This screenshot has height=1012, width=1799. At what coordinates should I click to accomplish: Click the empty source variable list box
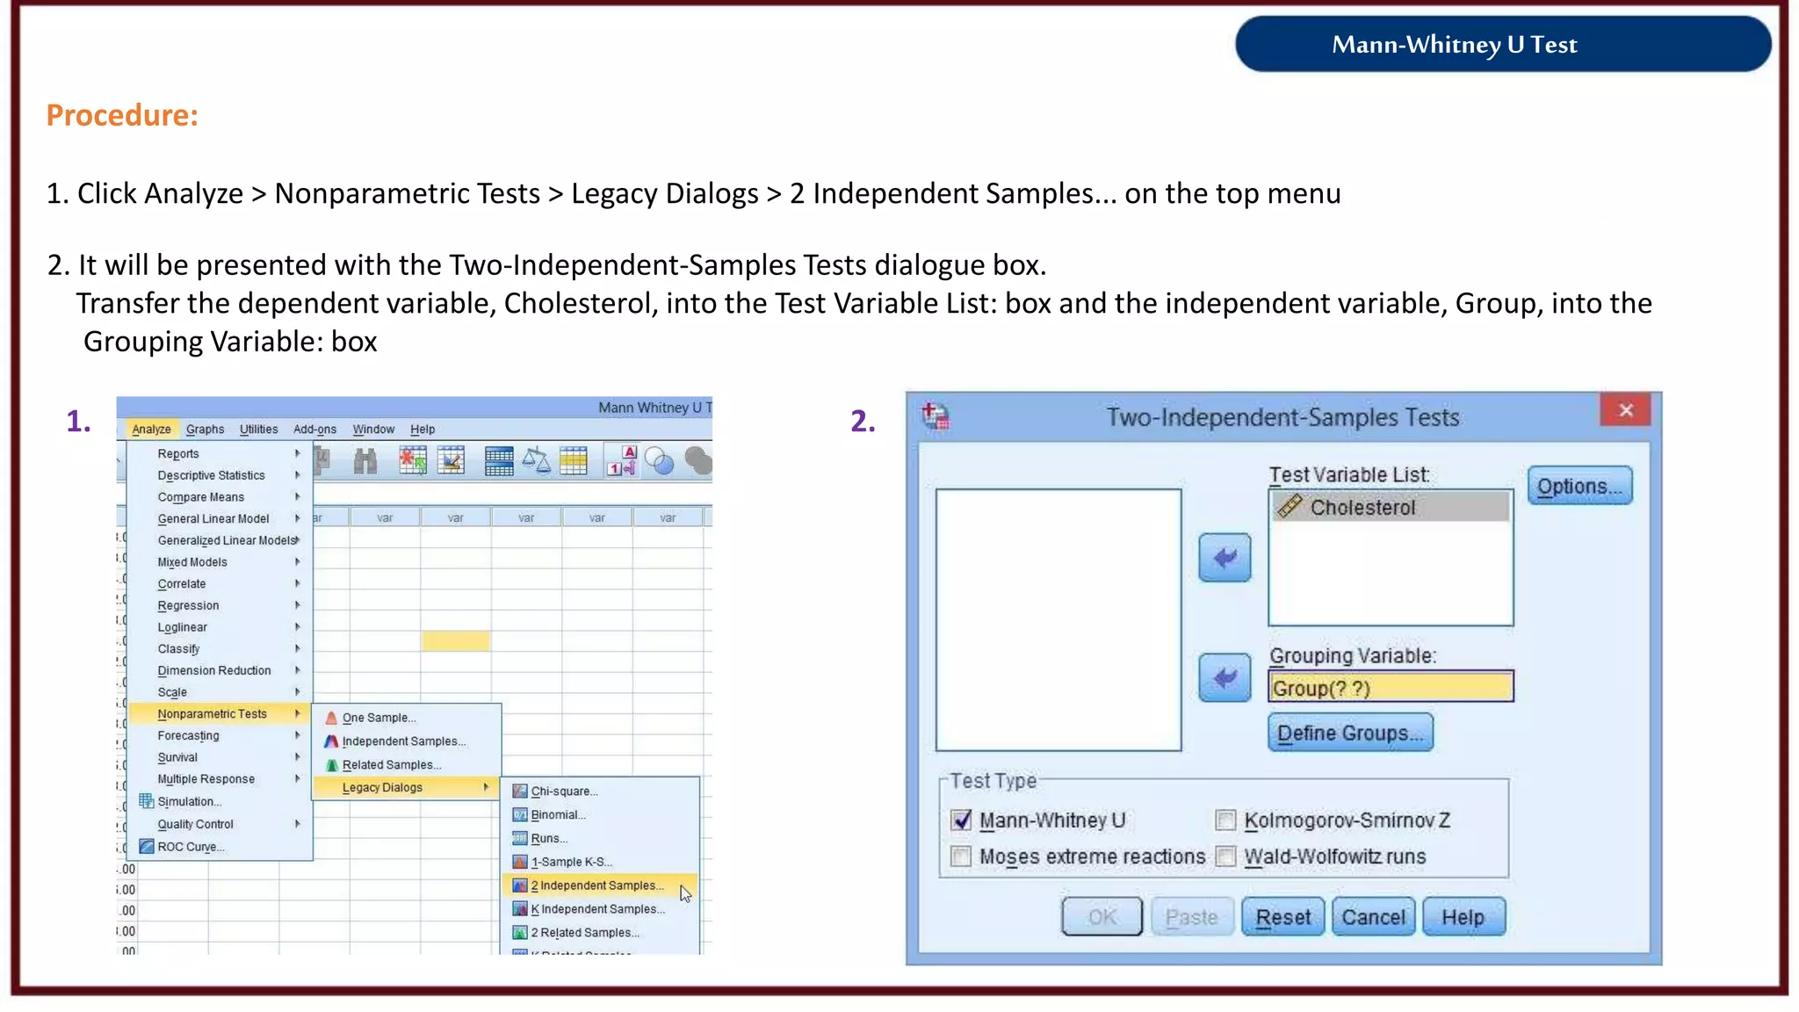pos(1058,620)
